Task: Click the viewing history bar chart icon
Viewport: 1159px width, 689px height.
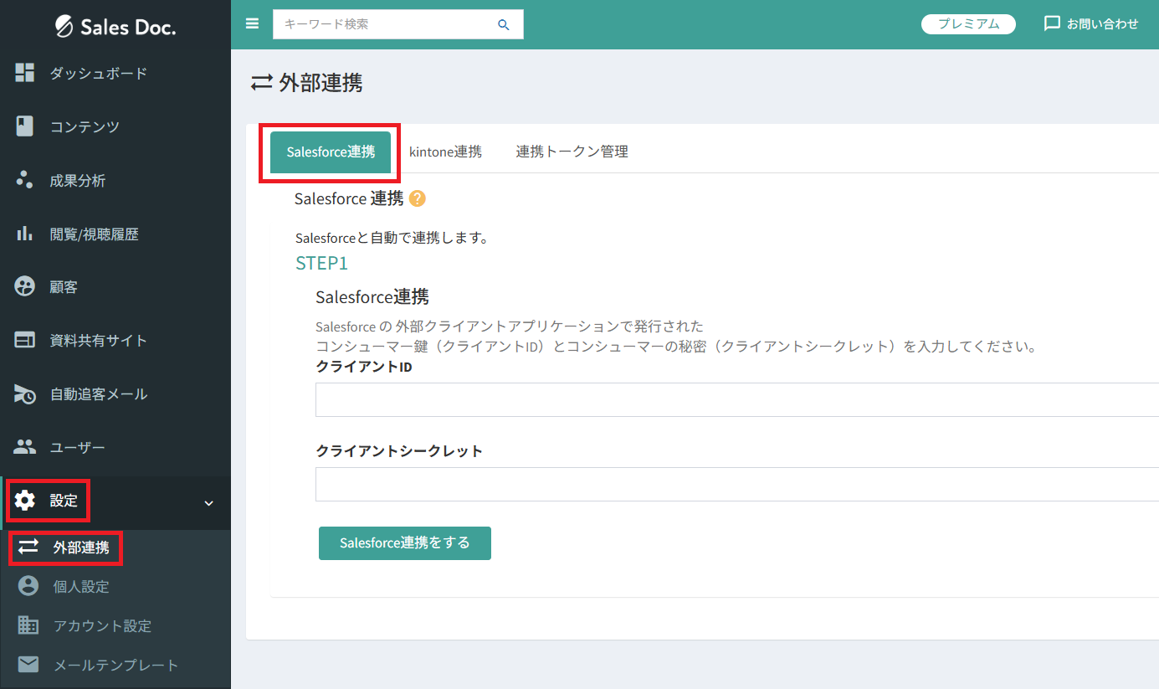Action: pyautogui.click(x=25, y=234)
